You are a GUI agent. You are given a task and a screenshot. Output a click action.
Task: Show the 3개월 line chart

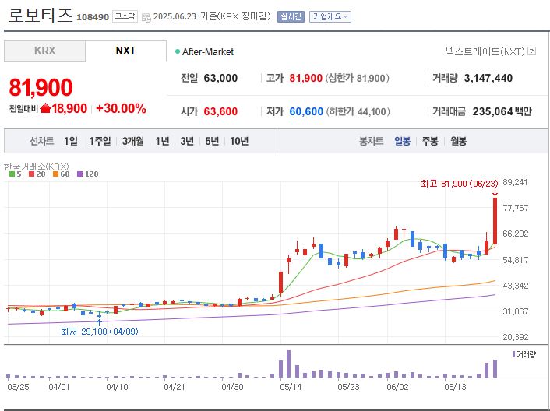coord(133,141)
